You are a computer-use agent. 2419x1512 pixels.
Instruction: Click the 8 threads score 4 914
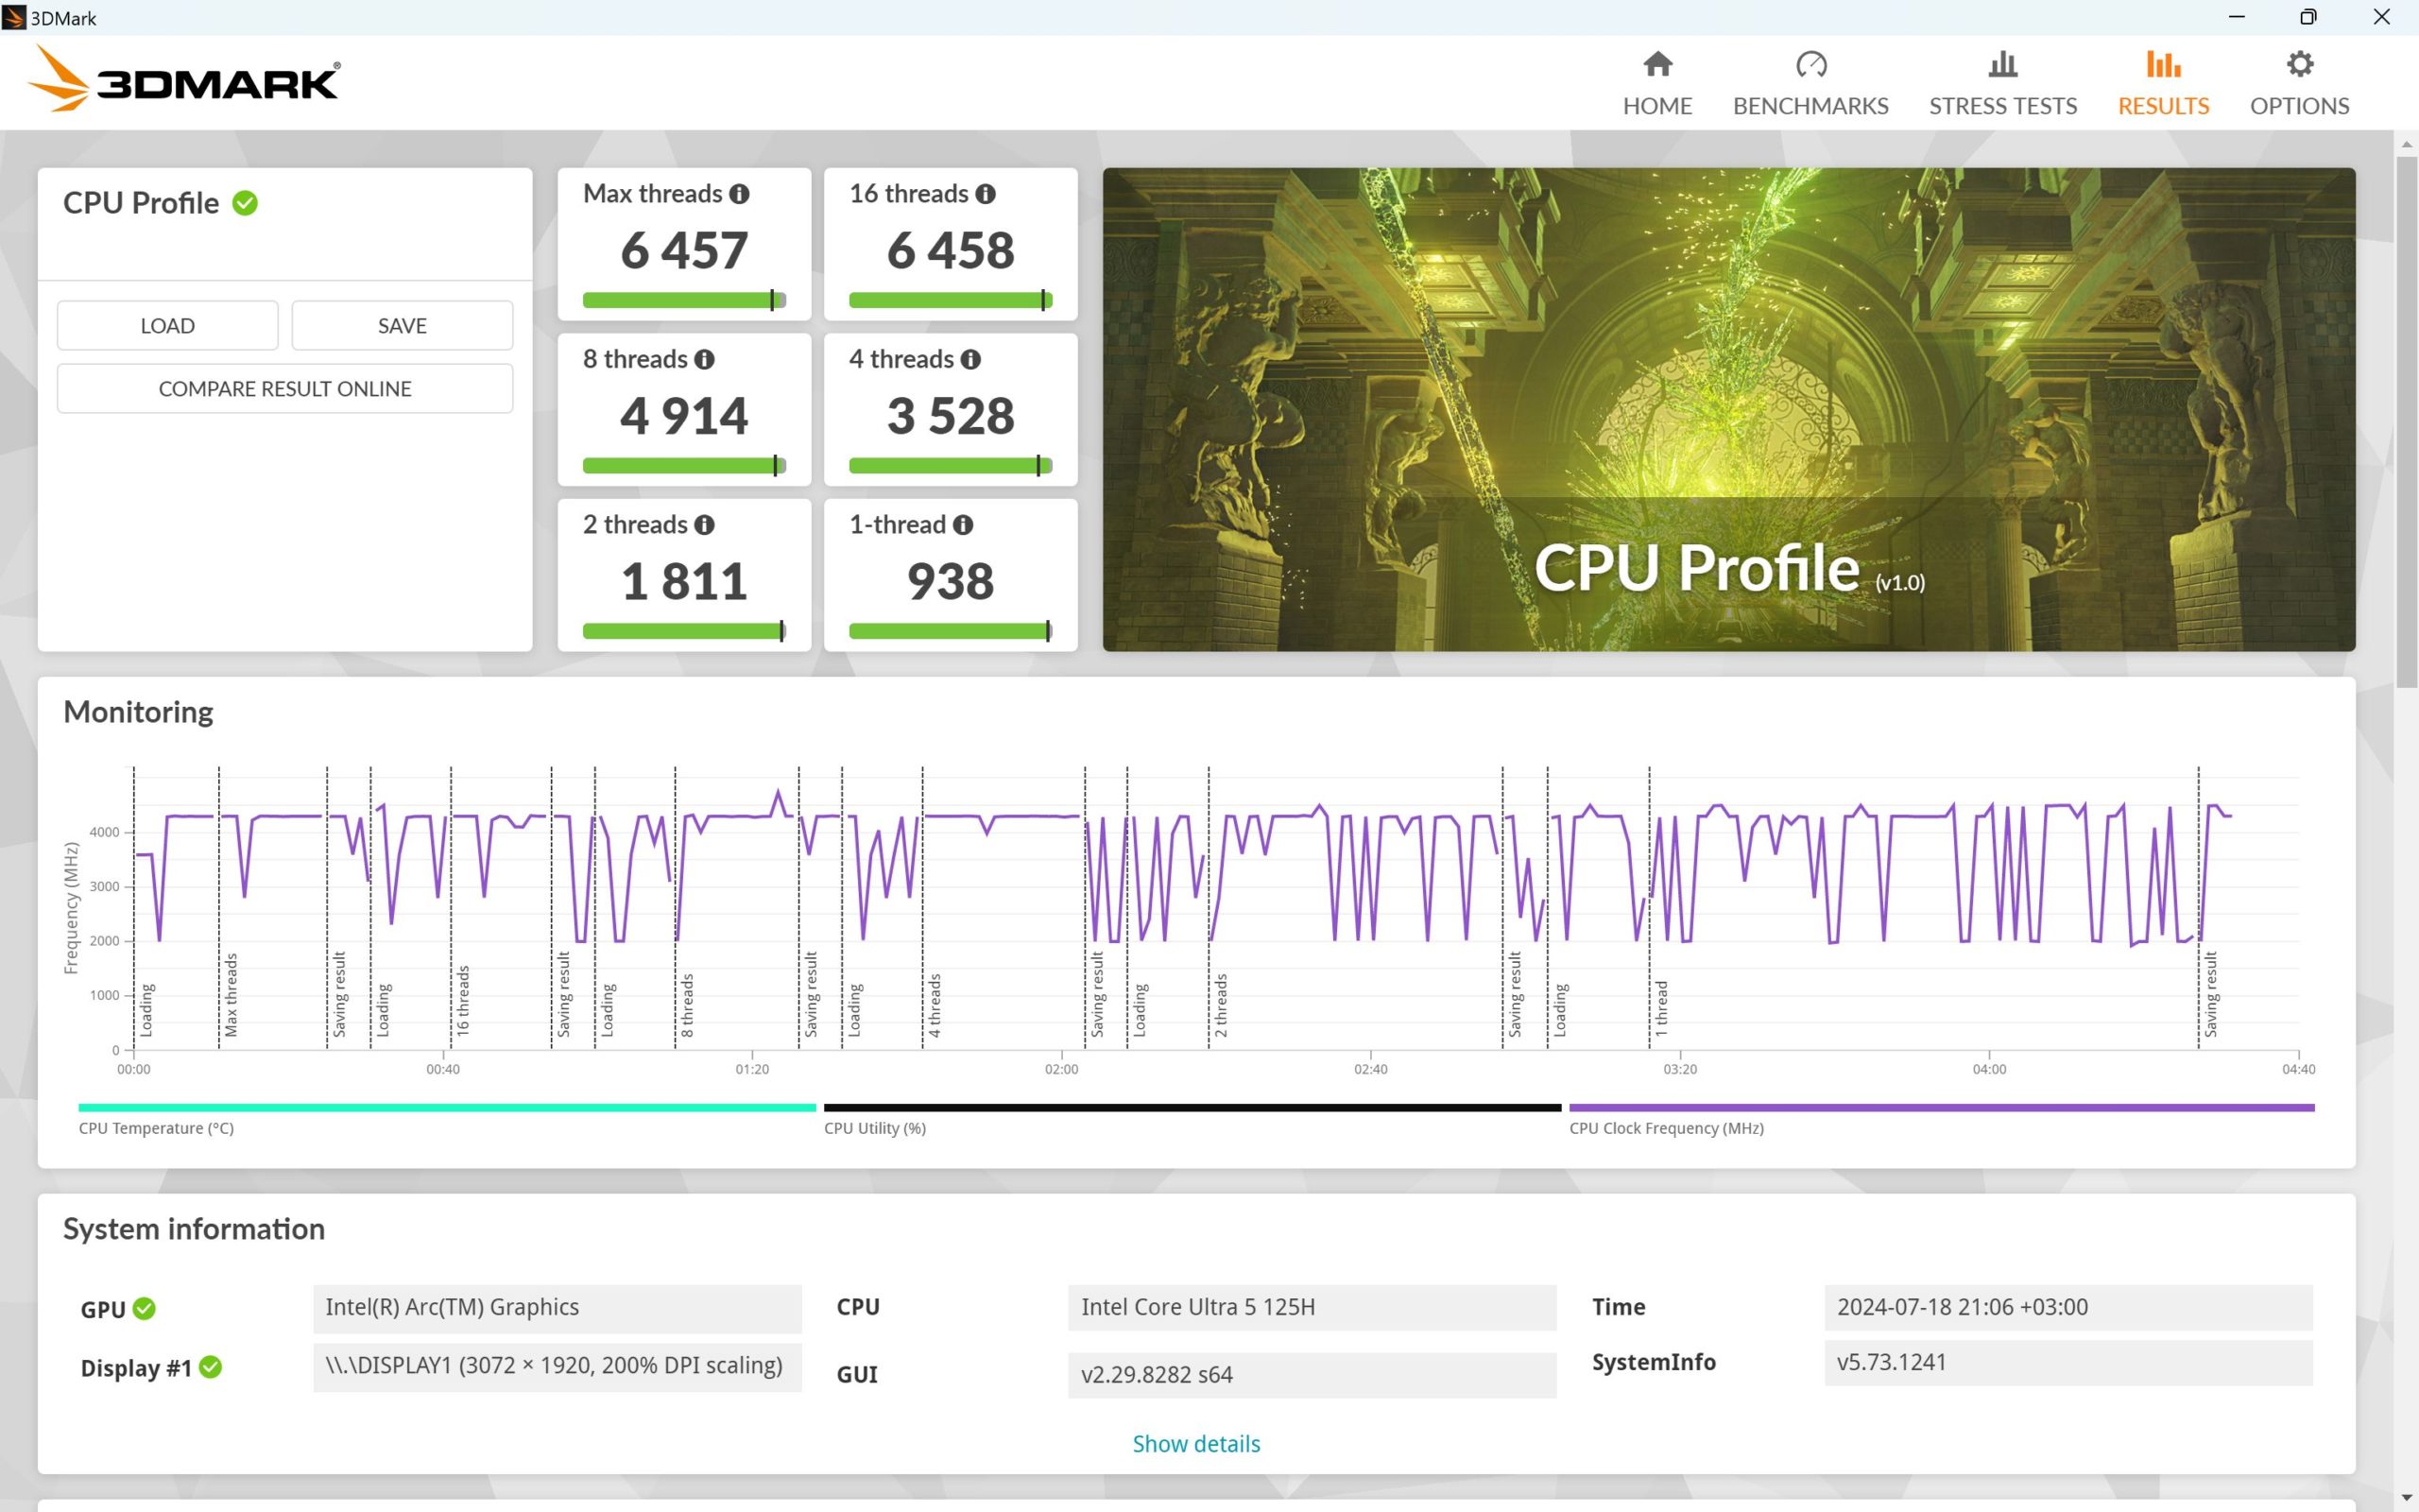coord(684,416)
